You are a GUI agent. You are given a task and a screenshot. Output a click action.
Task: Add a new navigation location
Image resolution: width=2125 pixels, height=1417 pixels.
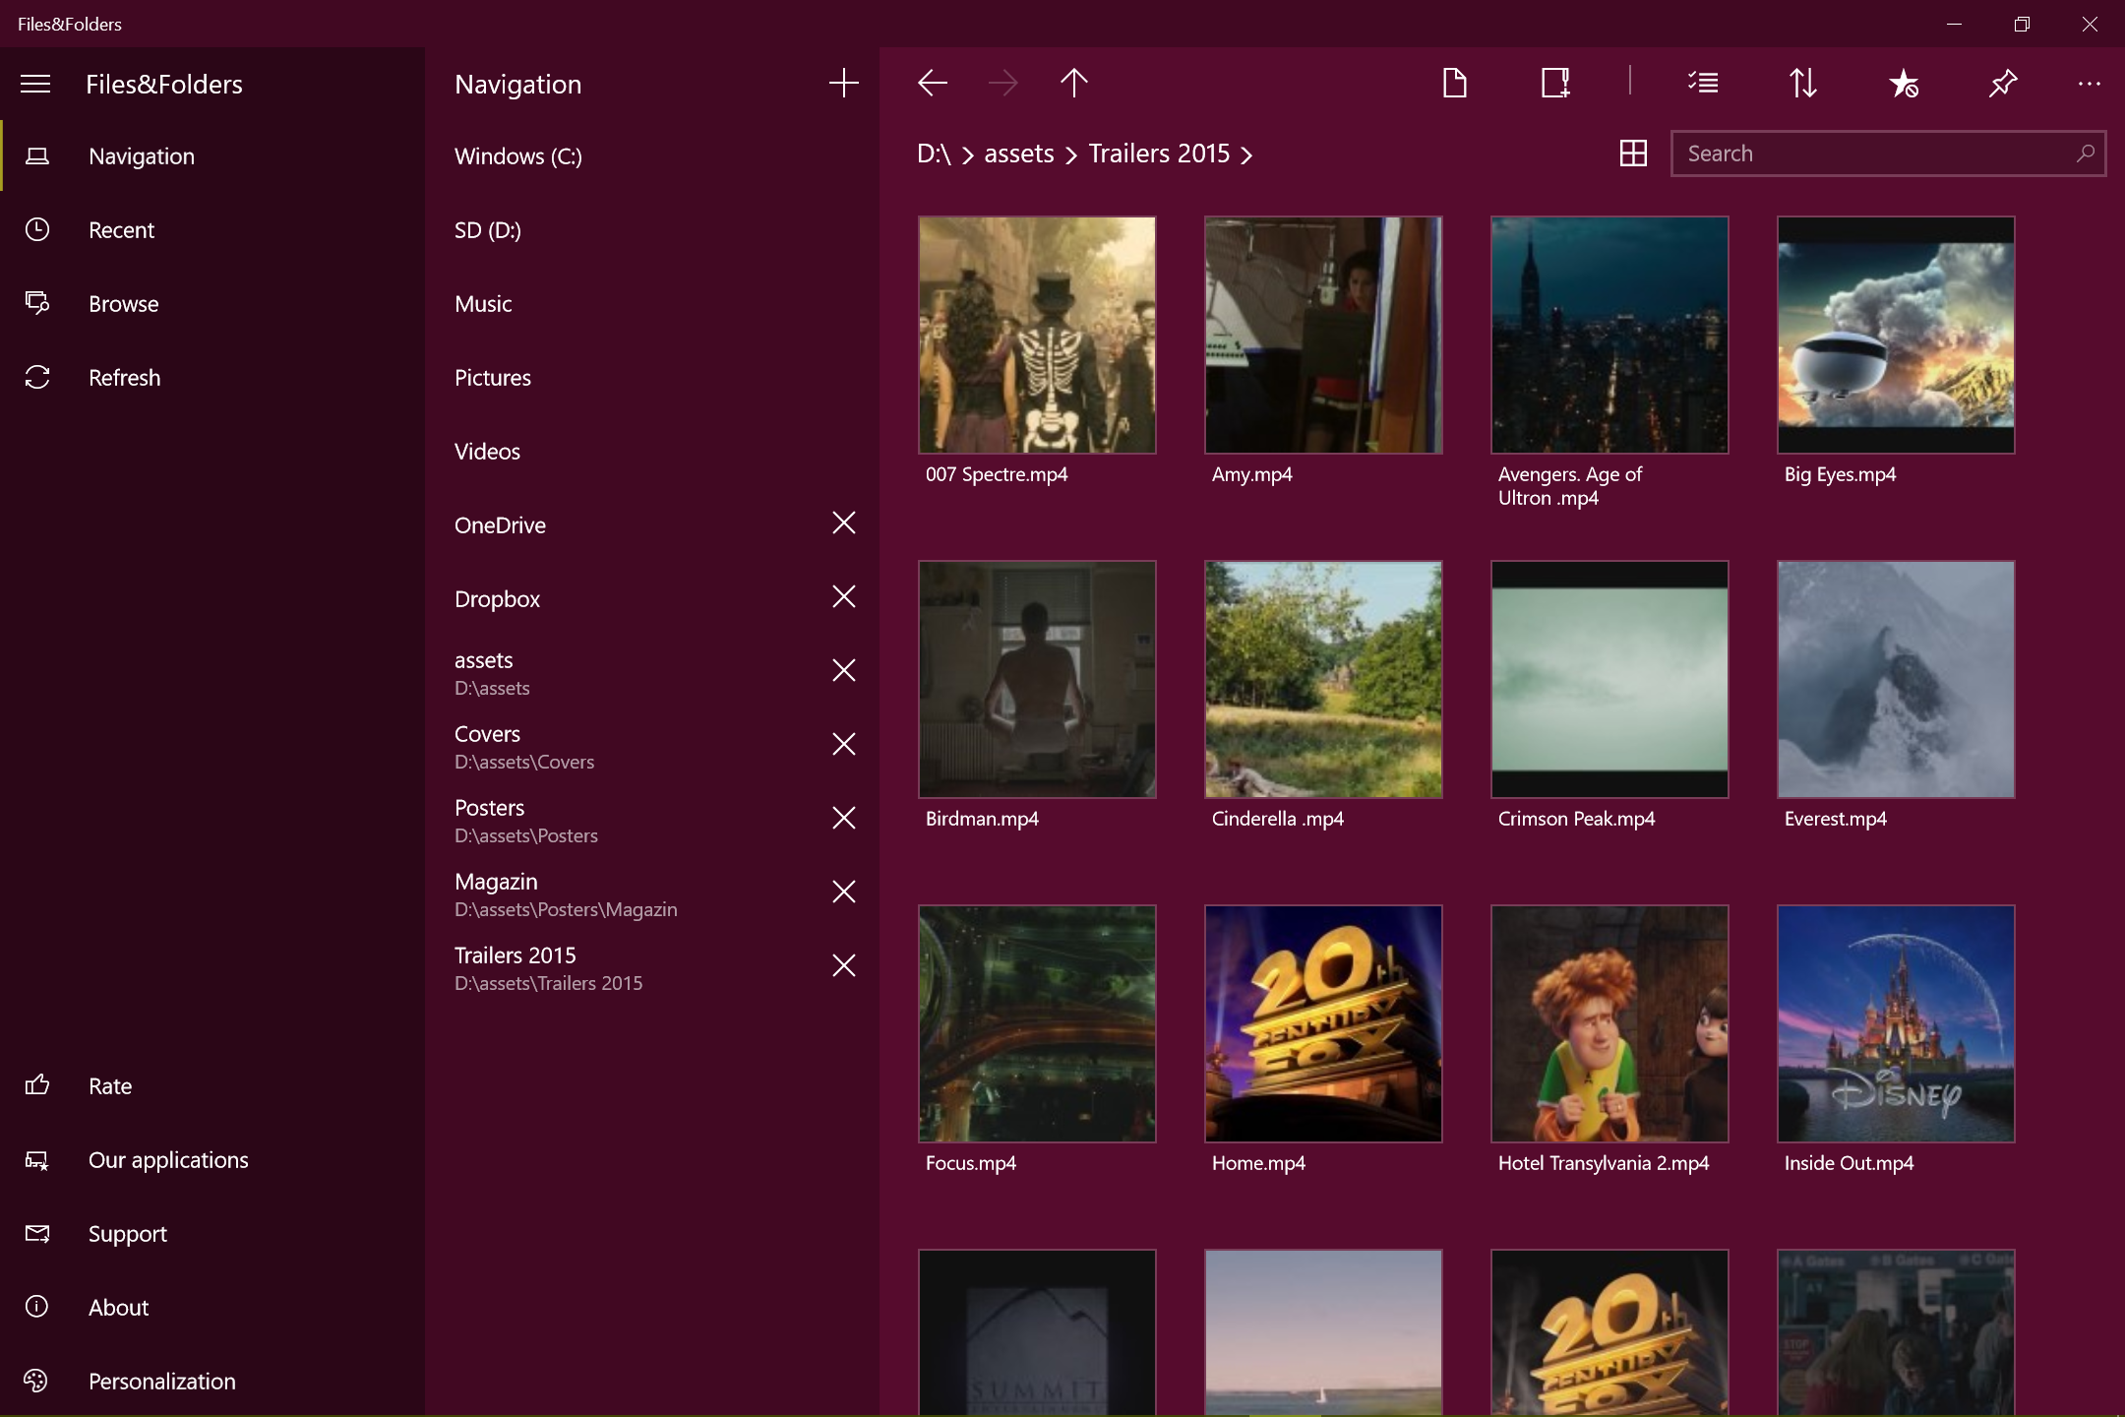tap(843, 83)
